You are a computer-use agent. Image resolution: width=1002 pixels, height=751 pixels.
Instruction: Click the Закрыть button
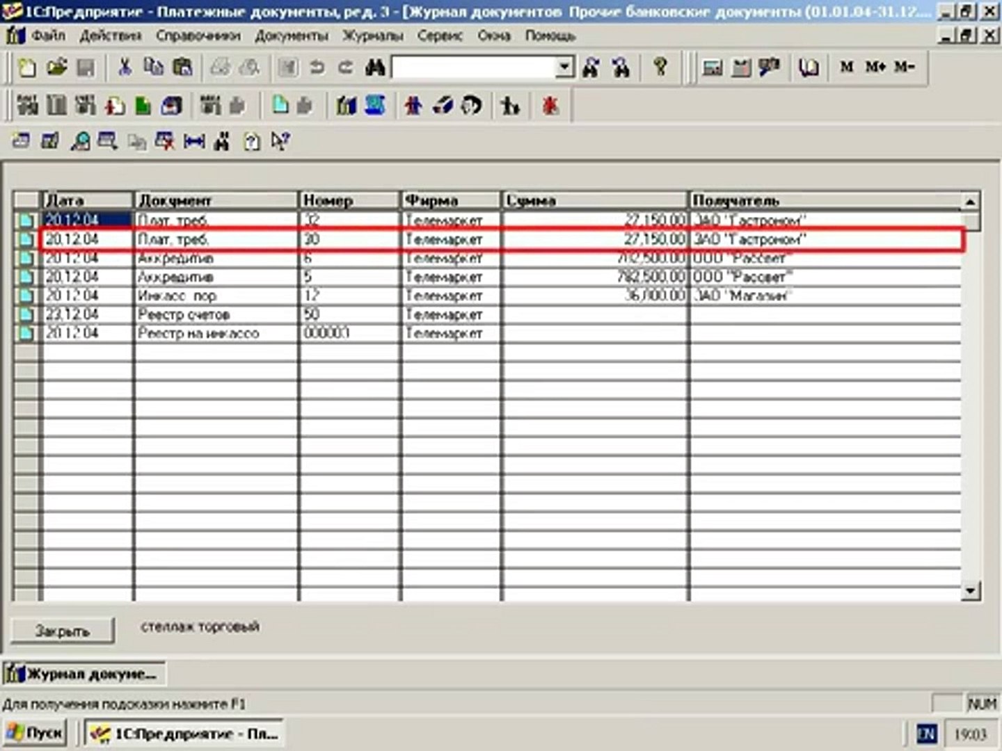point(63,631)
